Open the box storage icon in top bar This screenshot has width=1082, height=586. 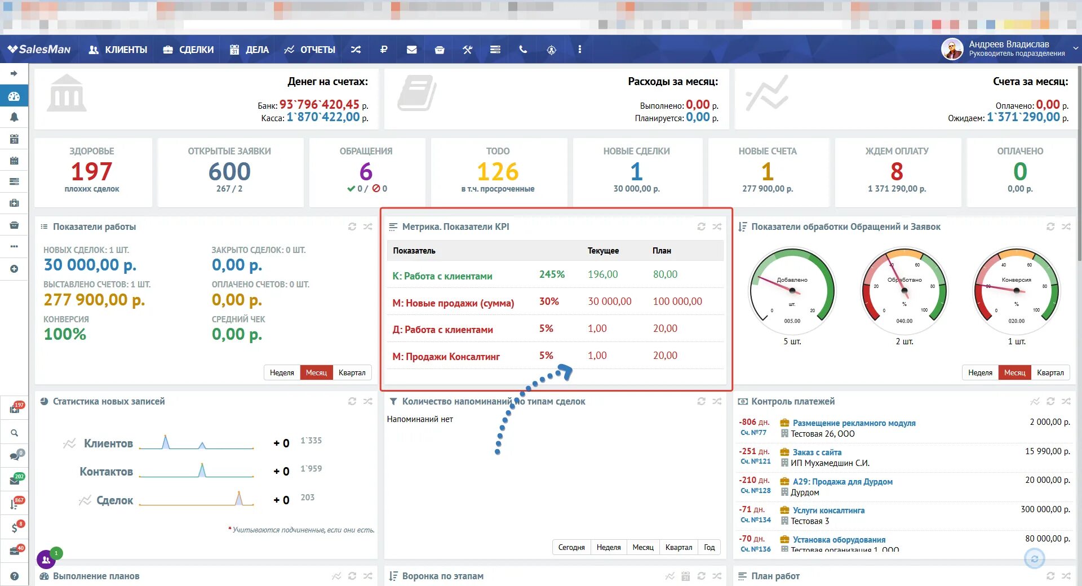click(440, 50)
